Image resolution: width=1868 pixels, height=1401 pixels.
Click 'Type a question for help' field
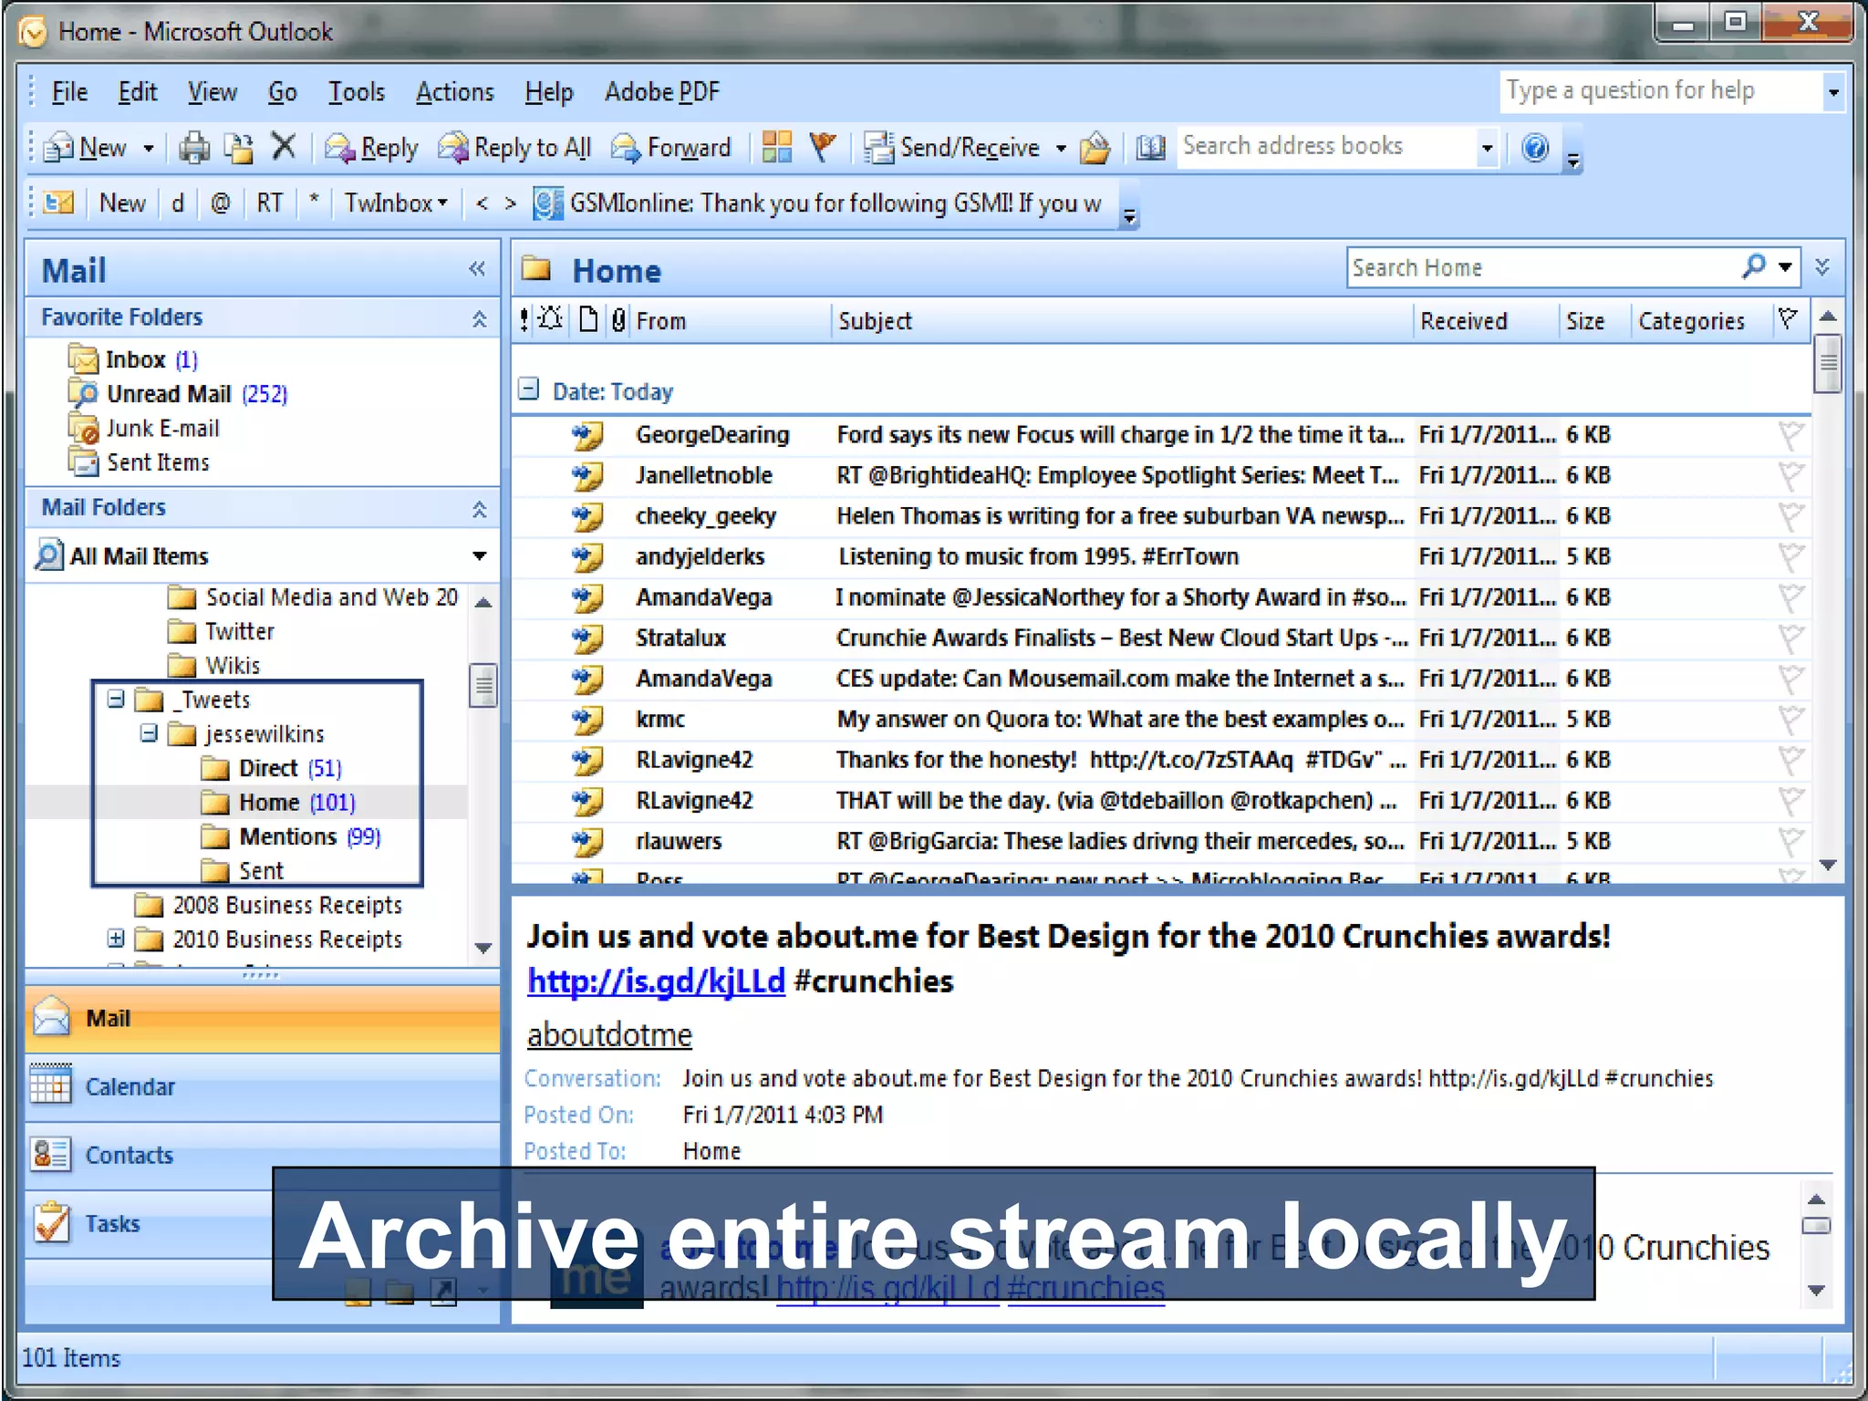click(1660, 90)
